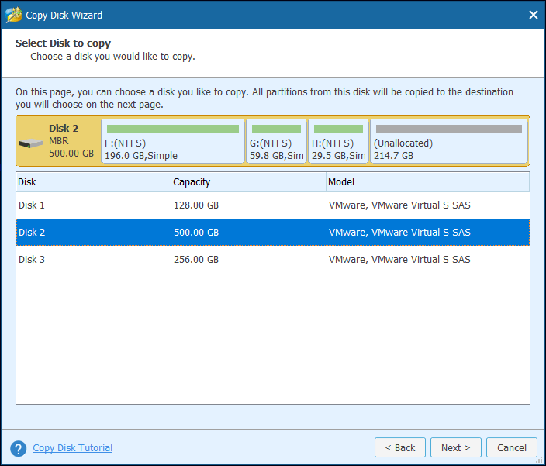The image size is (546, 466).
Task: Close the Copy Disk Wizard dialog
Action: [x=533, y=15]
